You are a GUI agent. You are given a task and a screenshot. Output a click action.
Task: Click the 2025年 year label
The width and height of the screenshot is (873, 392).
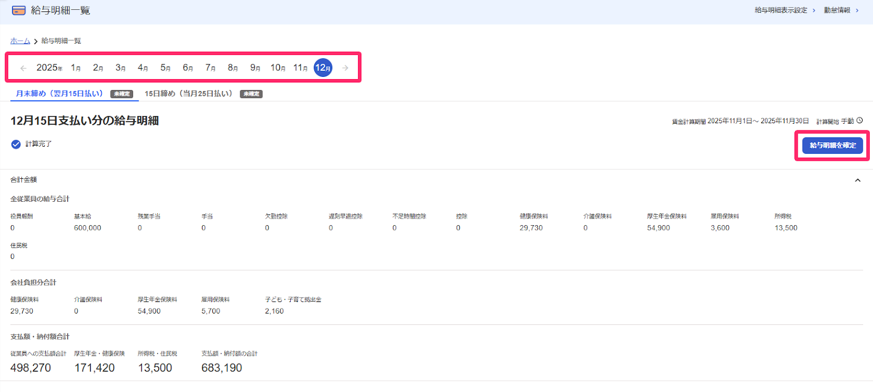click(49, 68)
